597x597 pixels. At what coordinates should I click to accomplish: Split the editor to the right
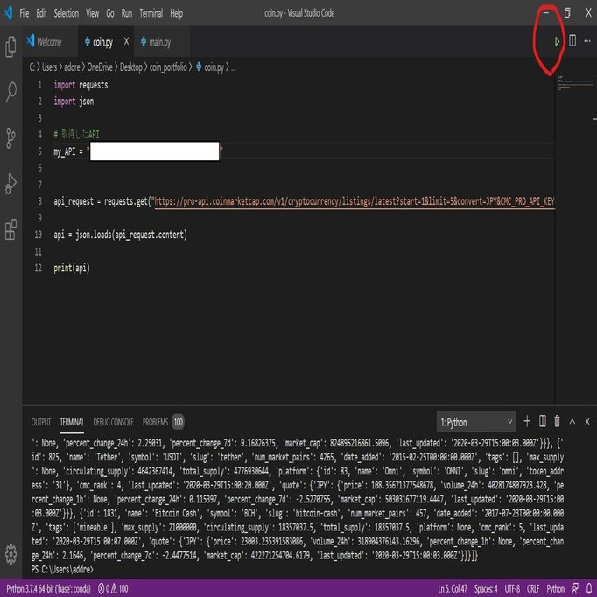coord(572,41)
